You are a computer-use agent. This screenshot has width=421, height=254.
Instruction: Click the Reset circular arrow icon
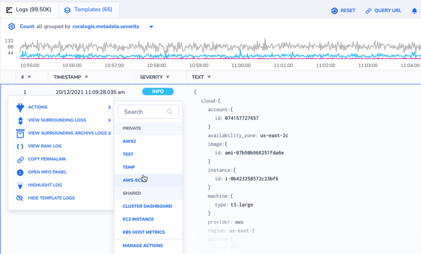point(334,11)
